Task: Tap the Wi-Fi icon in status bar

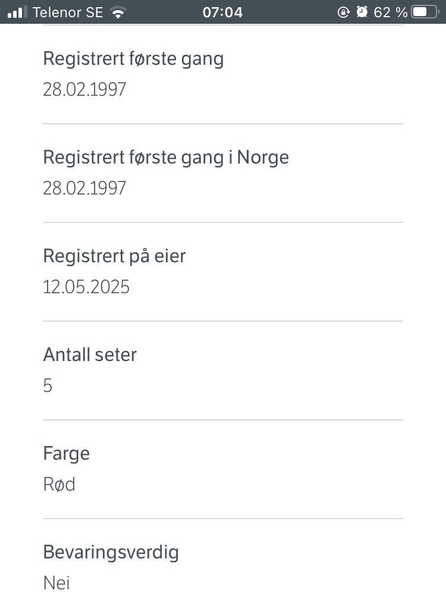Action: tap(118, 12)
